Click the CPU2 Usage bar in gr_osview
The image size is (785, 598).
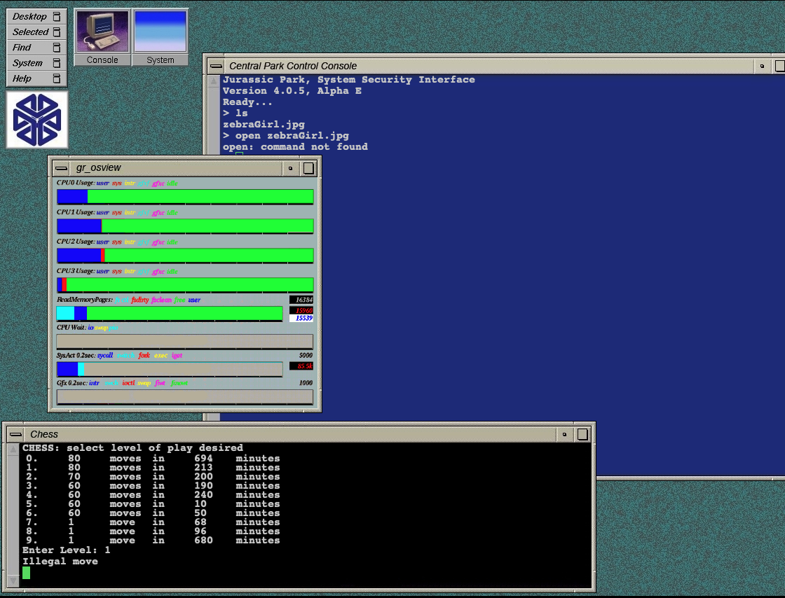point(185,256)
